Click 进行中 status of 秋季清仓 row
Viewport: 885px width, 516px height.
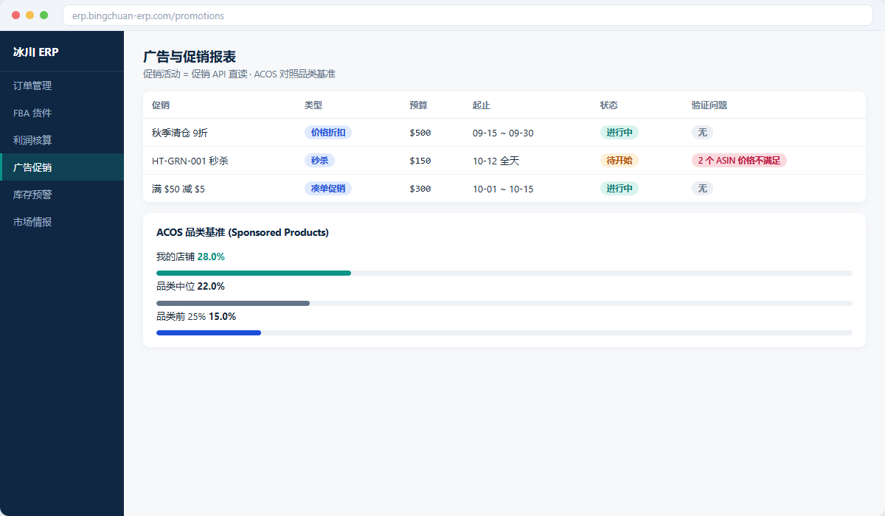coord(619,133)
